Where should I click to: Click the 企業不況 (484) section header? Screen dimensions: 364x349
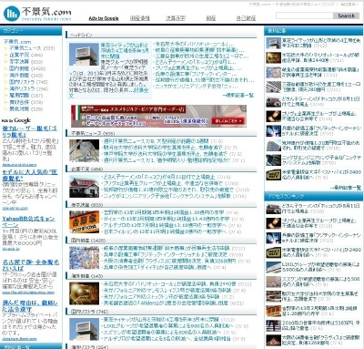click(86, 169)
